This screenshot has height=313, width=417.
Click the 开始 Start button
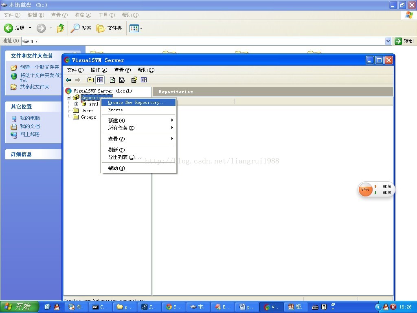(x=20, y=307)
